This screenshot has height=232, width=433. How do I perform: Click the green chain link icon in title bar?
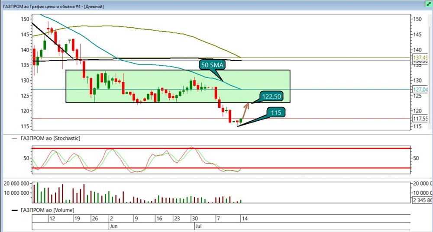429,4
